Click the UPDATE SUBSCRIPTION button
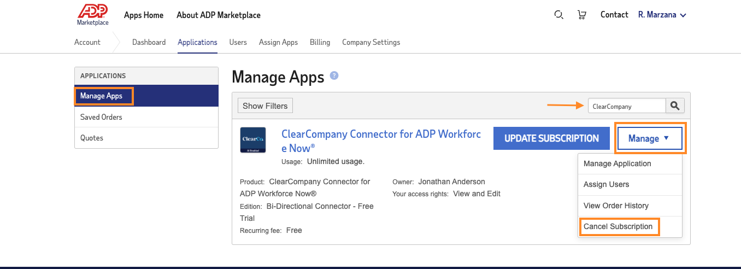 tap(551, 138)
